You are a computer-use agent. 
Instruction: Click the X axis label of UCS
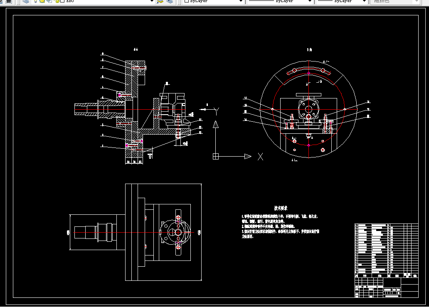261,157
